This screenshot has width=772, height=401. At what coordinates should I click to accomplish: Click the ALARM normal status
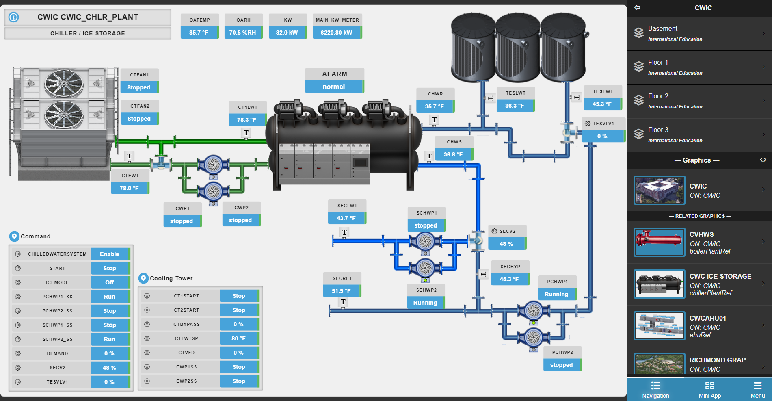click(334, 87)
